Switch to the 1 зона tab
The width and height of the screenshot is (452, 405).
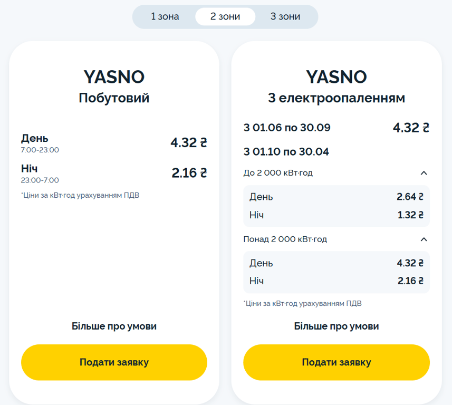click(x=165, y=17)
